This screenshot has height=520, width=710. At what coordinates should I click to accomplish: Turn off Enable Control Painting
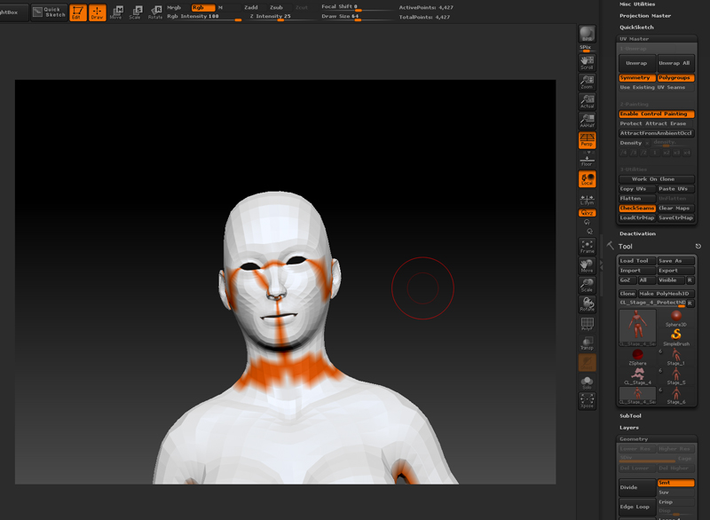(657, 114)
